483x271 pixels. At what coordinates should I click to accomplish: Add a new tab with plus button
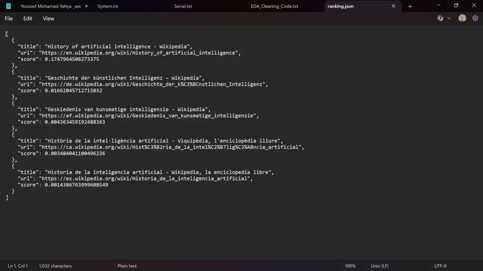point(410,6)
